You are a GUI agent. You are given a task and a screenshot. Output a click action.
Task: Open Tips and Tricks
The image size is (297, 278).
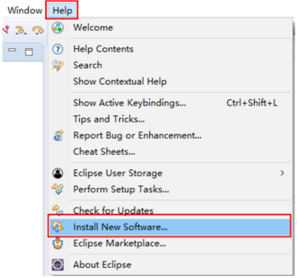click(x=109, y=119)
